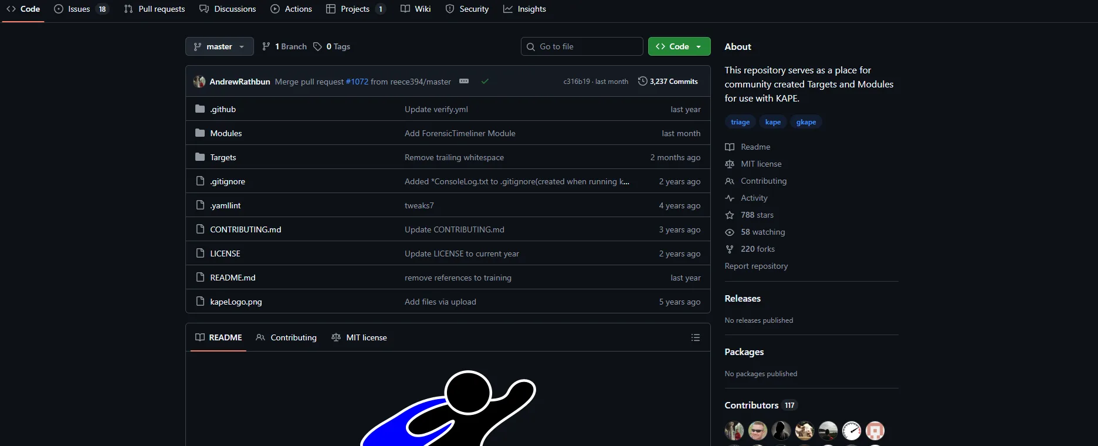Click the first contributor avatar thumbnail
Image resolution: width=1098 pixels, height=446 pixels.
(734, 431)
